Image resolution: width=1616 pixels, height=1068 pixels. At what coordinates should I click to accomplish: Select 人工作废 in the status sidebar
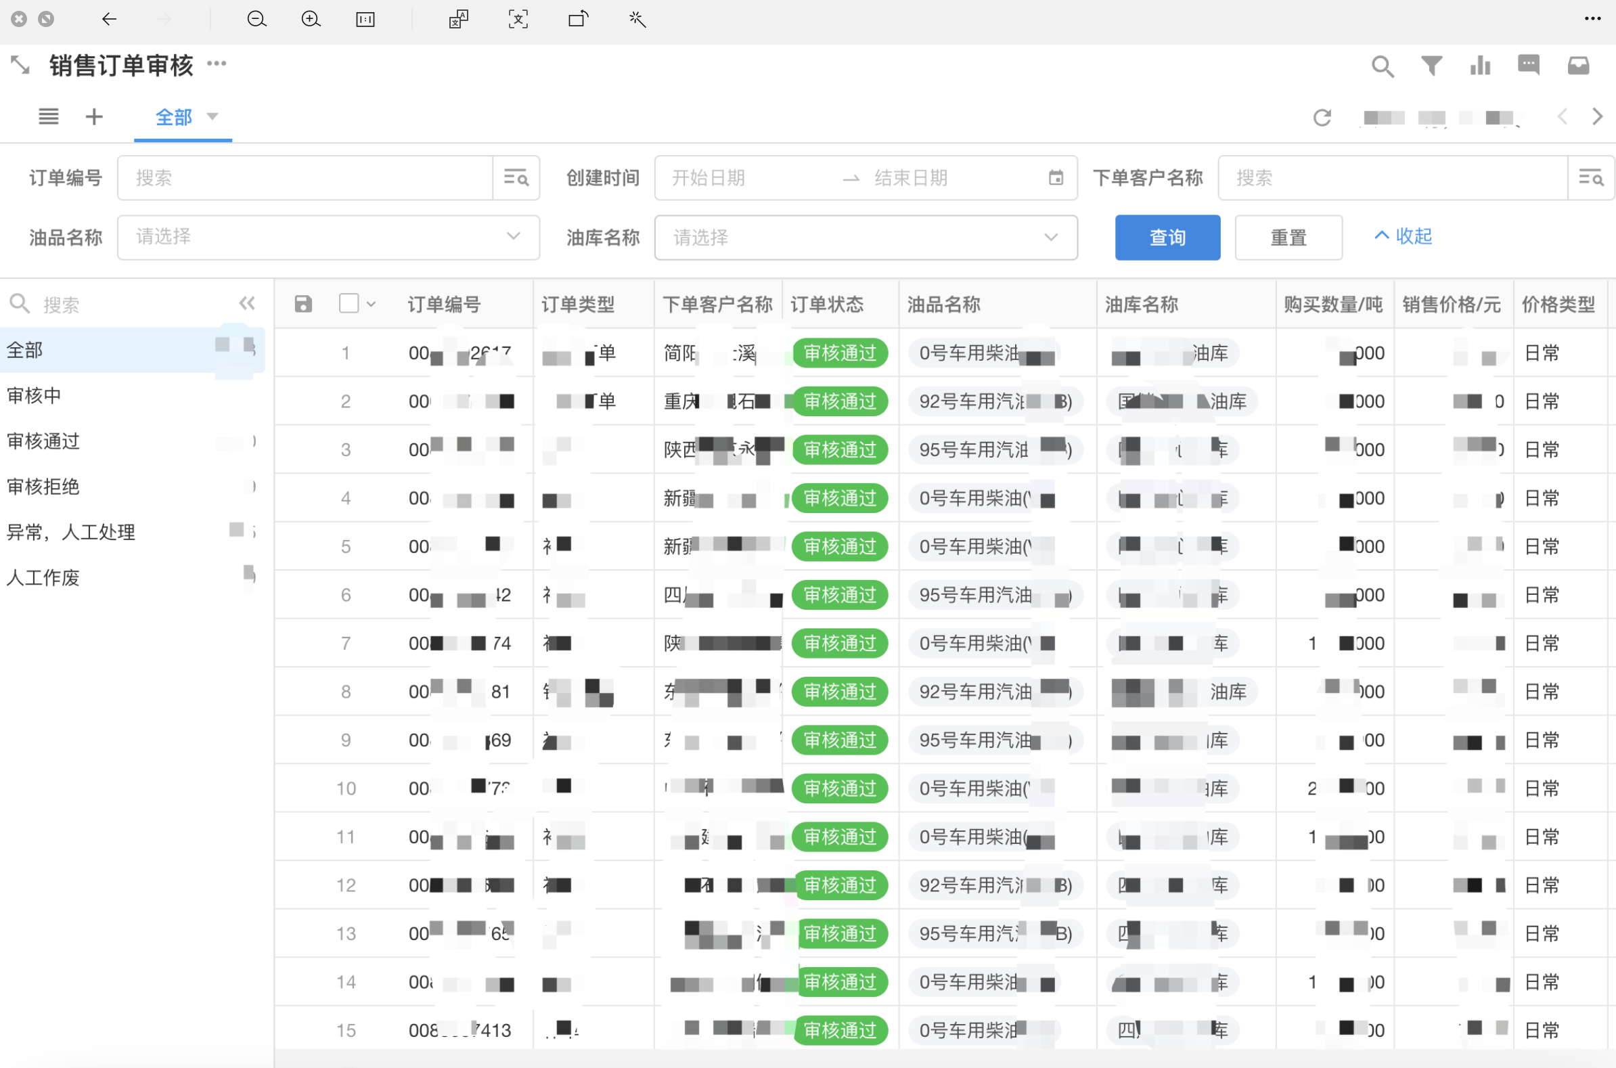coord(132,577)
